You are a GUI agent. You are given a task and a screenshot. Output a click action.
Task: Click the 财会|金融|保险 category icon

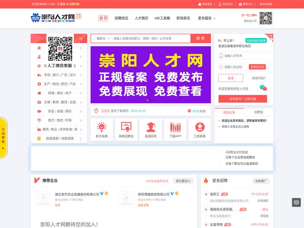point(39,111)
